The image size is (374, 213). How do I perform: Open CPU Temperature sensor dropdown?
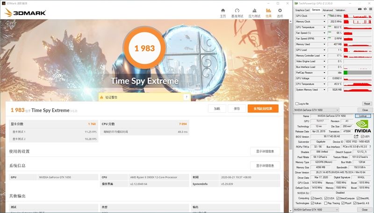click(x=324, y=84)
